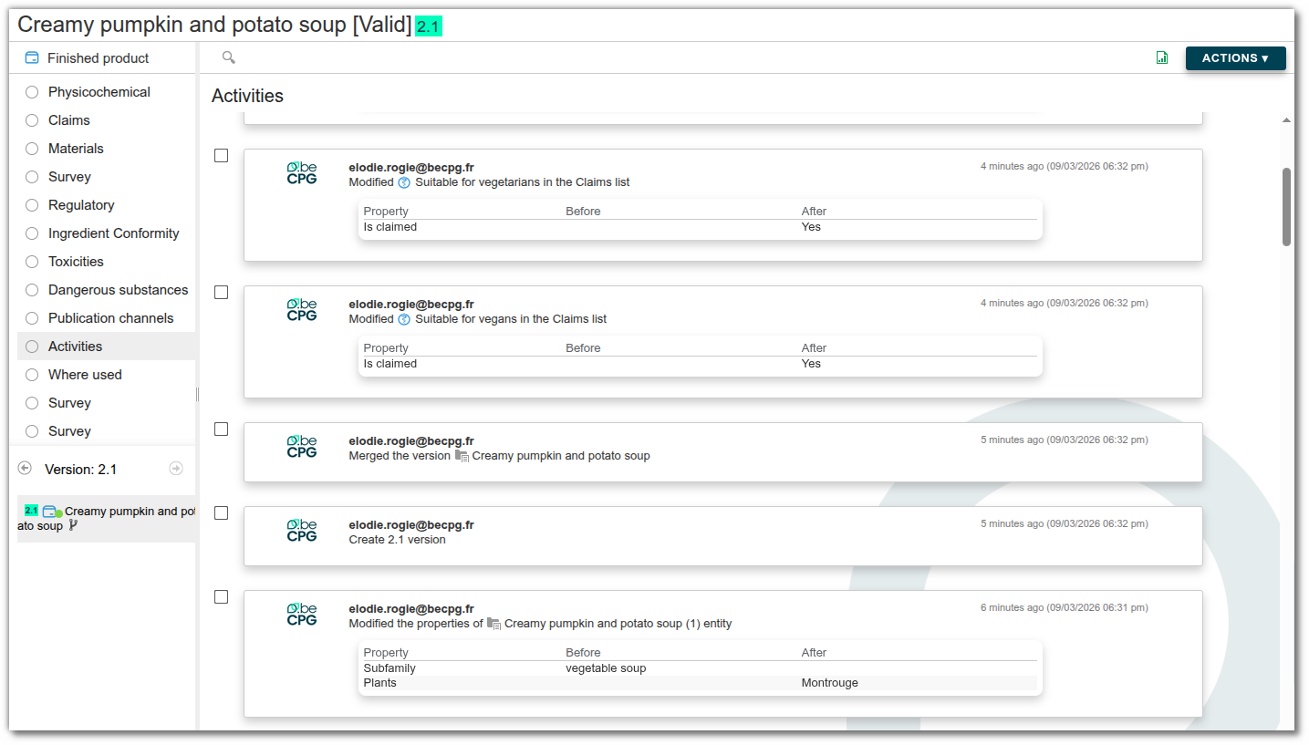Click the claim icon before Suitable for vegetarians

(404, 182)
